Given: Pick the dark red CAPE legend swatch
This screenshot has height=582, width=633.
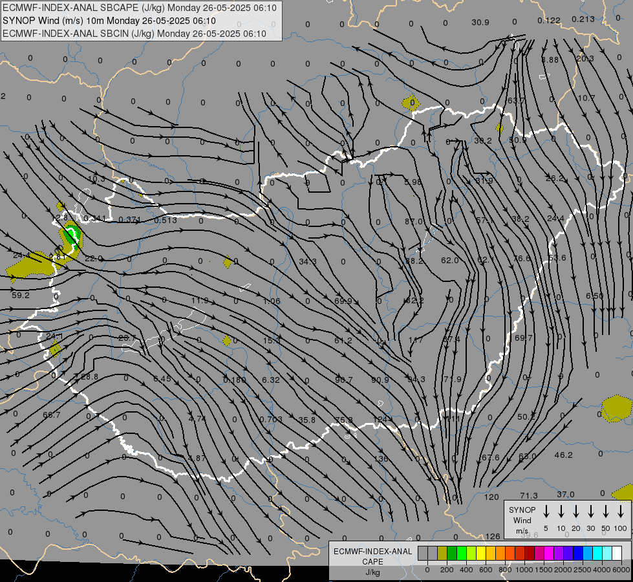Looking at the screenshot, I should 530,554.
